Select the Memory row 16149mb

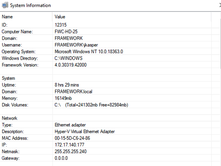coord(106,98)
